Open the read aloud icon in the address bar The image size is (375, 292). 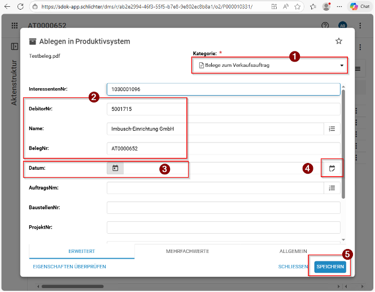tap(286, 7)
